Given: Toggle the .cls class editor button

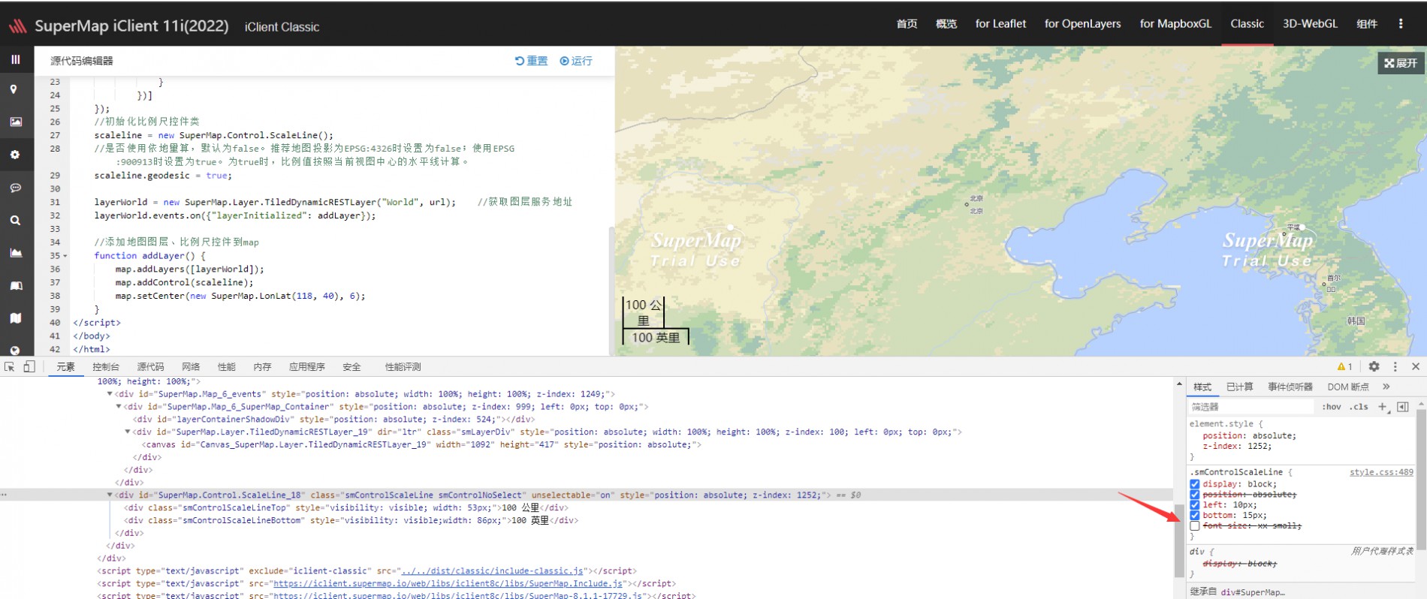Looking at the screenshot, I should coord(1359,407).
